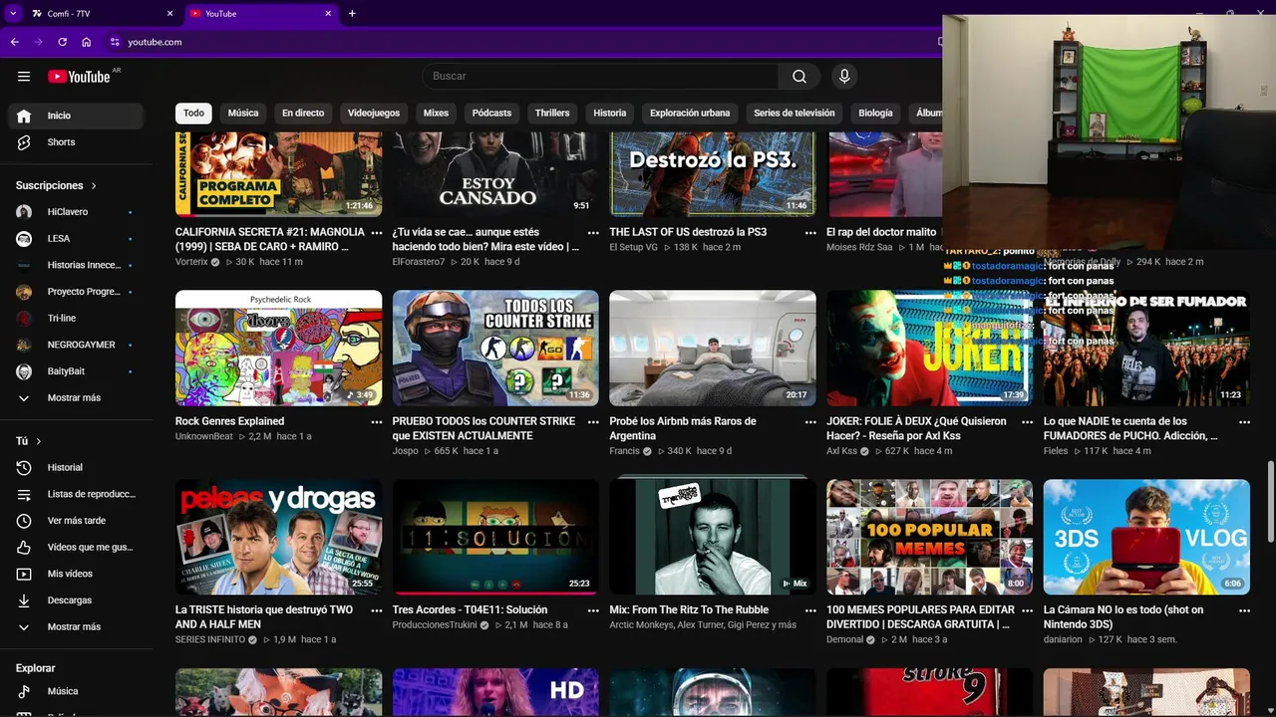Open Mis videos in sidebar
This screenshot has width=1276, height=717.
click(77, 574)
